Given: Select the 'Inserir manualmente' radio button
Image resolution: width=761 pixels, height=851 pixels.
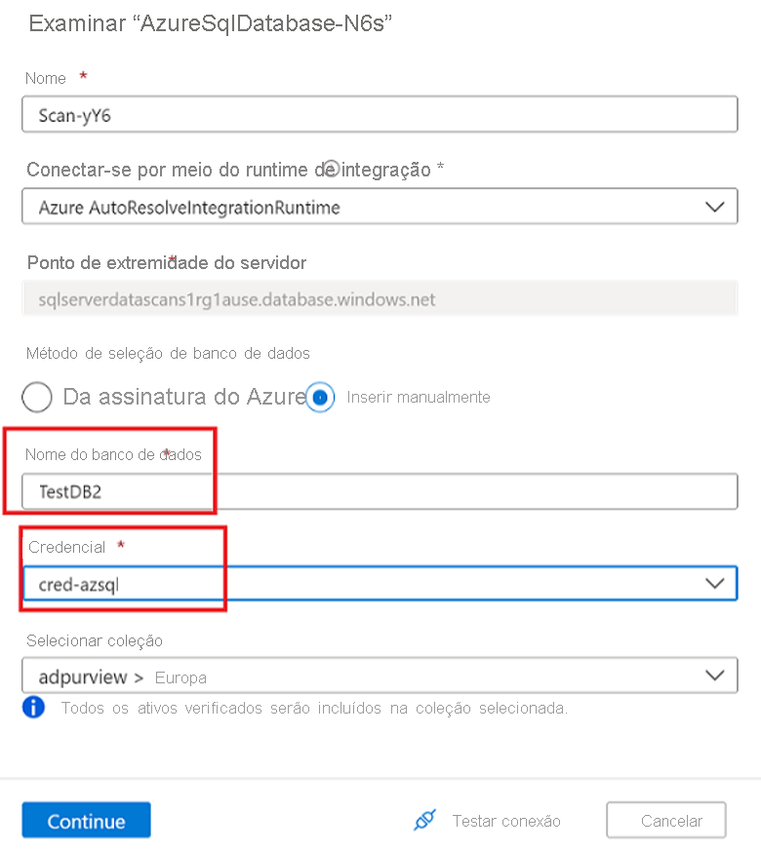Looking at the screenshot, I should click(322, 397).
